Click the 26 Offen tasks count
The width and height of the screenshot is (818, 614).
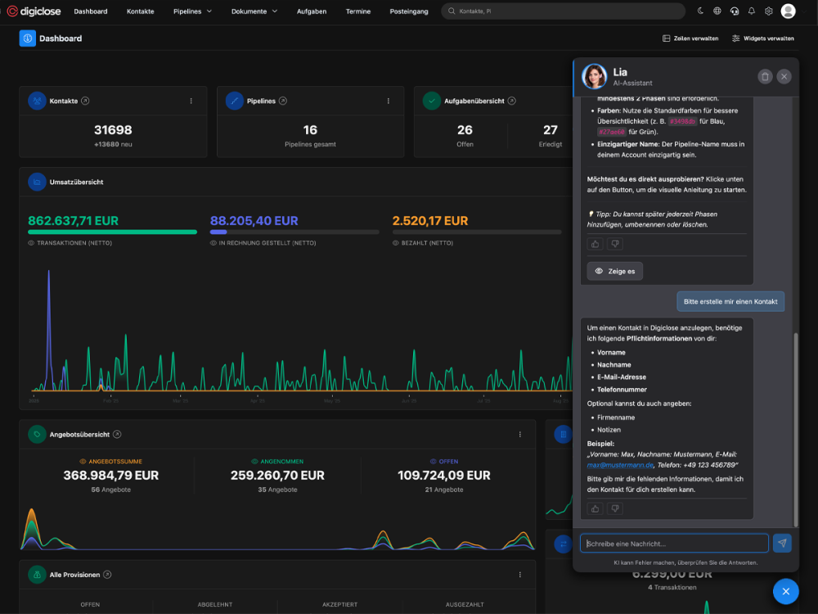click(465, 129)
